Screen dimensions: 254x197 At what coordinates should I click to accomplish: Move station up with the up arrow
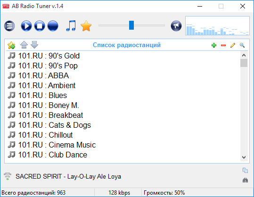point(24,45)
